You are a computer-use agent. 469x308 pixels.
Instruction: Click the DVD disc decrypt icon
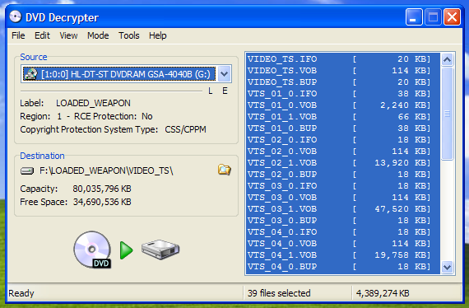(92, 250)
